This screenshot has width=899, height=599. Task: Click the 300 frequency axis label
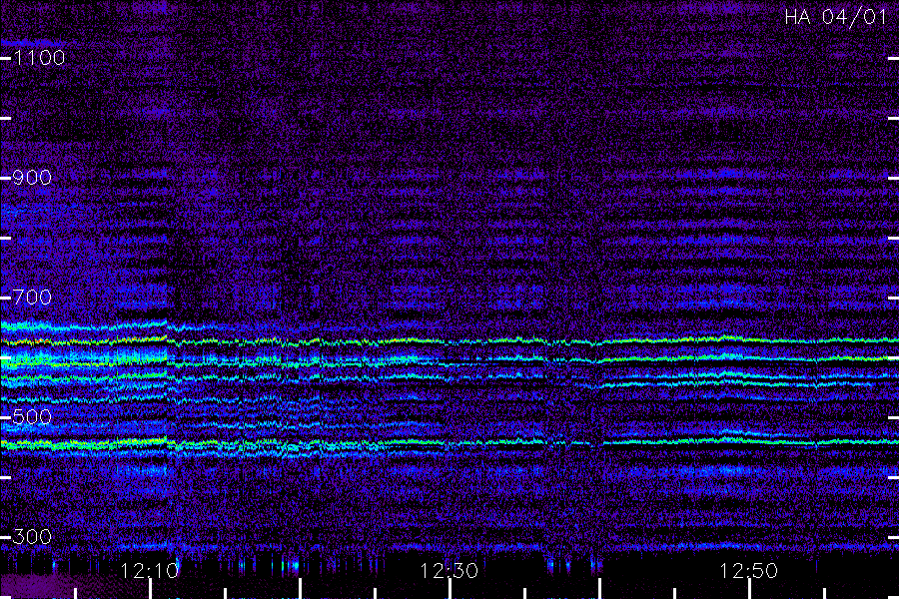32,537
